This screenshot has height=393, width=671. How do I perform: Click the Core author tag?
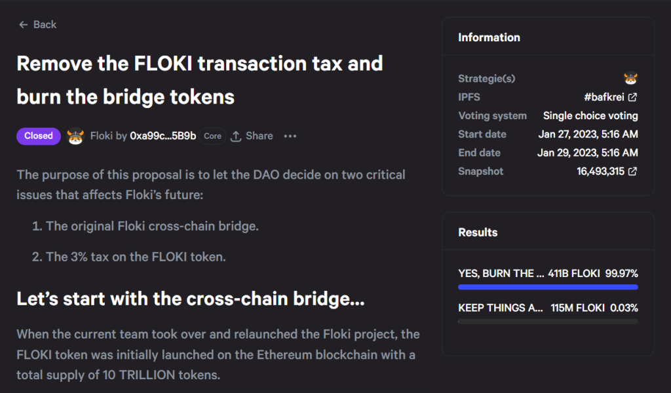tap(212, 136)
